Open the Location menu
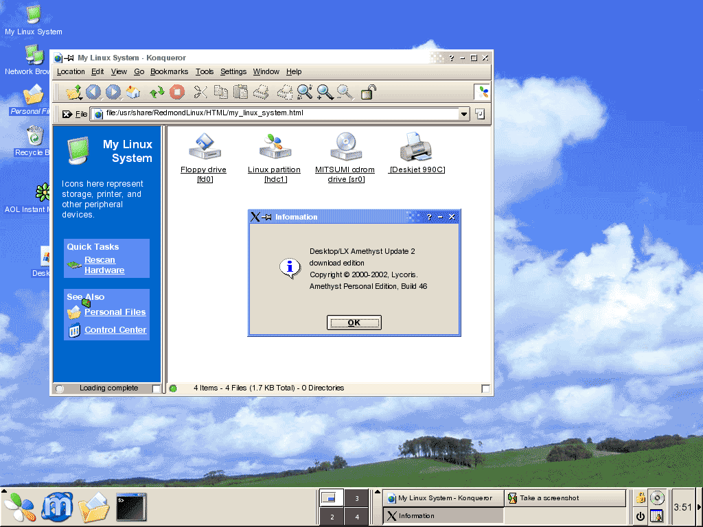 point(71,71)
